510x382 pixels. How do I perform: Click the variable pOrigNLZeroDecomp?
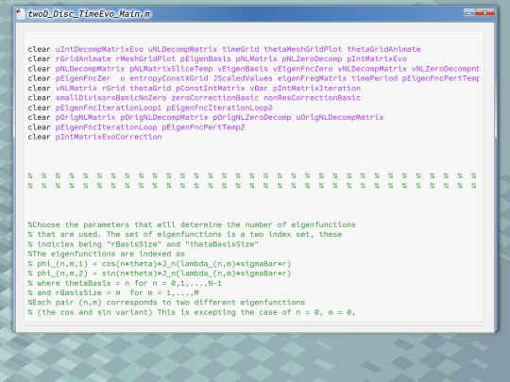click(252, 117)
